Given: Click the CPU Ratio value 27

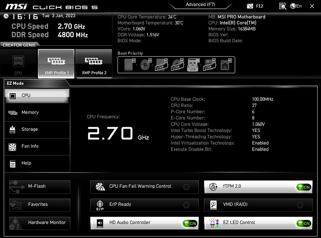Looking at the screenshot, I should pyautogui.click(x=254, y=105).
